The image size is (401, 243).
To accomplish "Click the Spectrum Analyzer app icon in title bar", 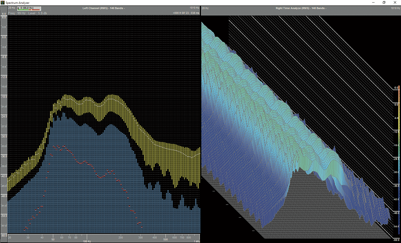I will (x=3, y=2).
